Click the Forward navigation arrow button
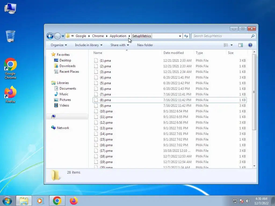Viewport: 275px width, 206px height. pyautogui.click(x=57, y=36)
